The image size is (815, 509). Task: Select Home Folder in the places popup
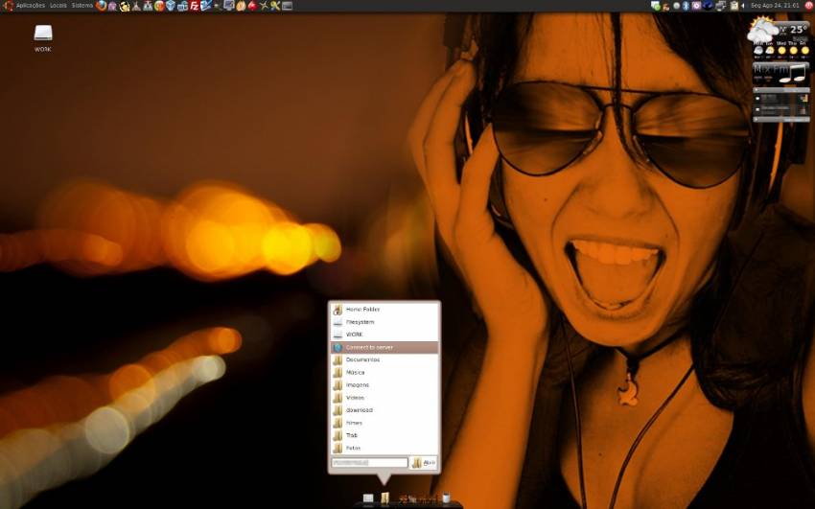(x=384, y=310)
